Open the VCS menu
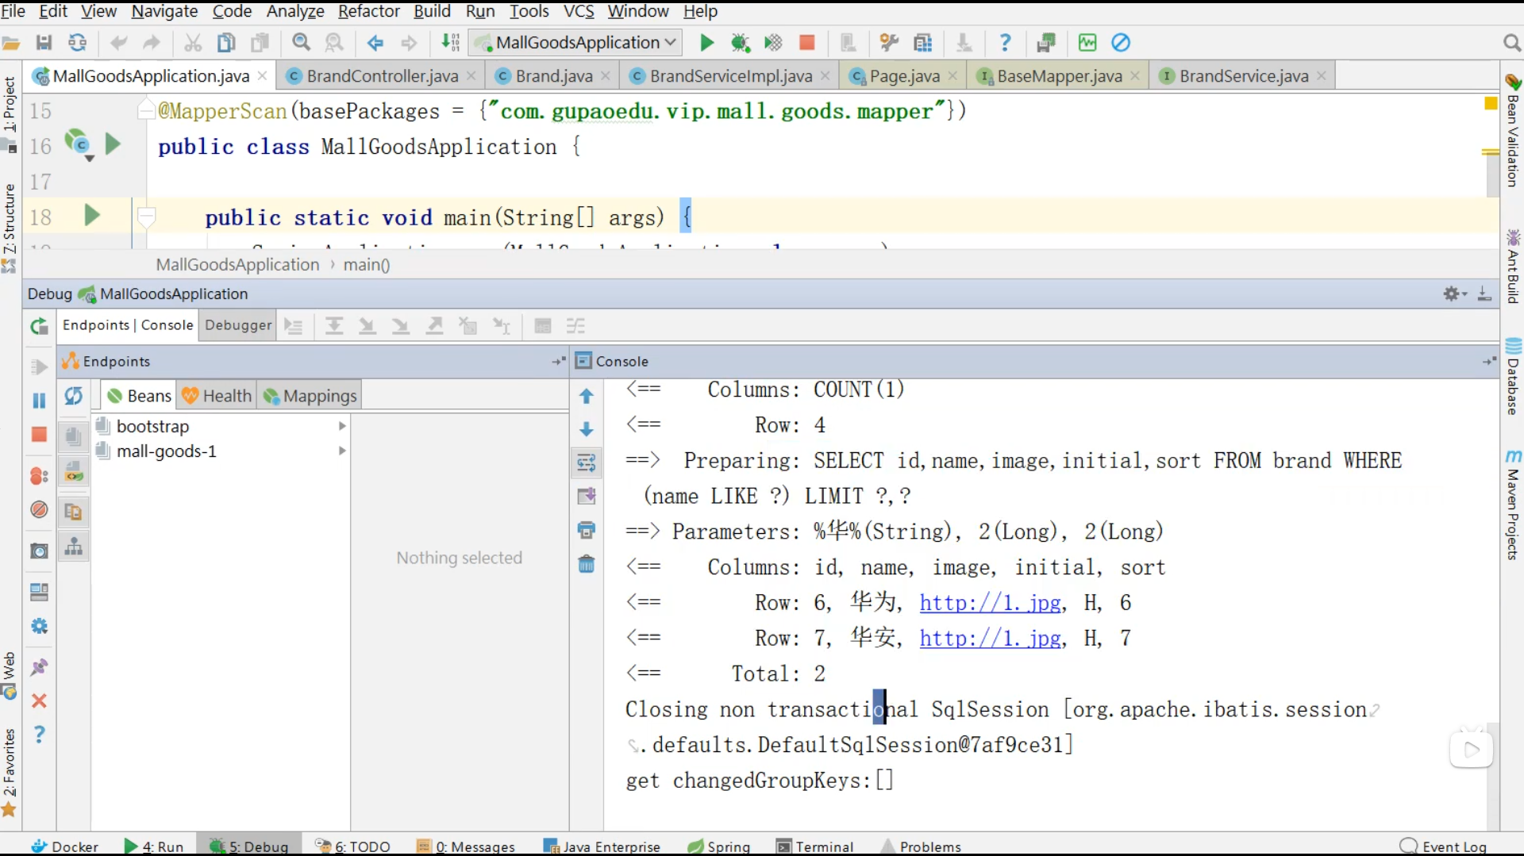The image size is (1524, 856). click(579, 11)
